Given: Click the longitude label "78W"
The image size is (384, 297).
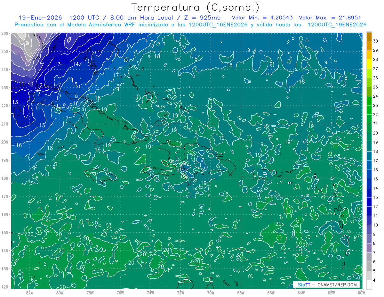Looking at the screenshot, I should coord(90,293).
